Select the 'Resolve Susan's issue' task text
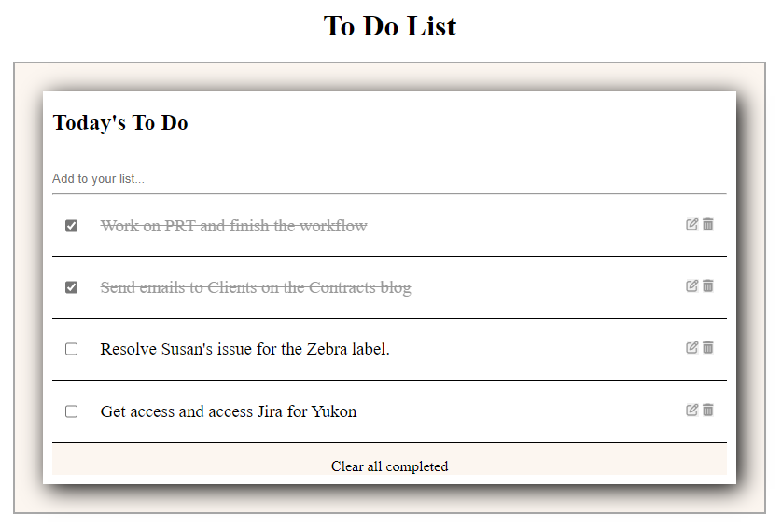 point(244,349)
